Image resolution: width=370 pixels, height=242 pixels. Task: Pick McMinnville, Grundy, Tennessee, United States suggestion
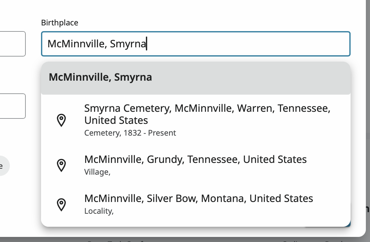tap(195, 159)
